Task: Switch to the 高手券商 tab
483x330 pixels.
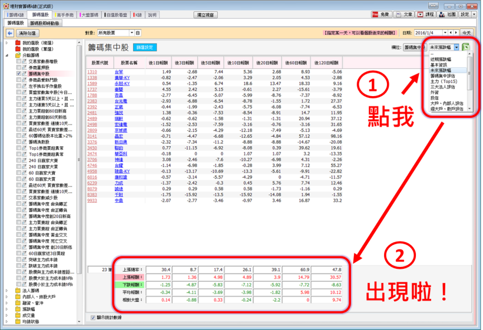Action: (x=64, y=15)
